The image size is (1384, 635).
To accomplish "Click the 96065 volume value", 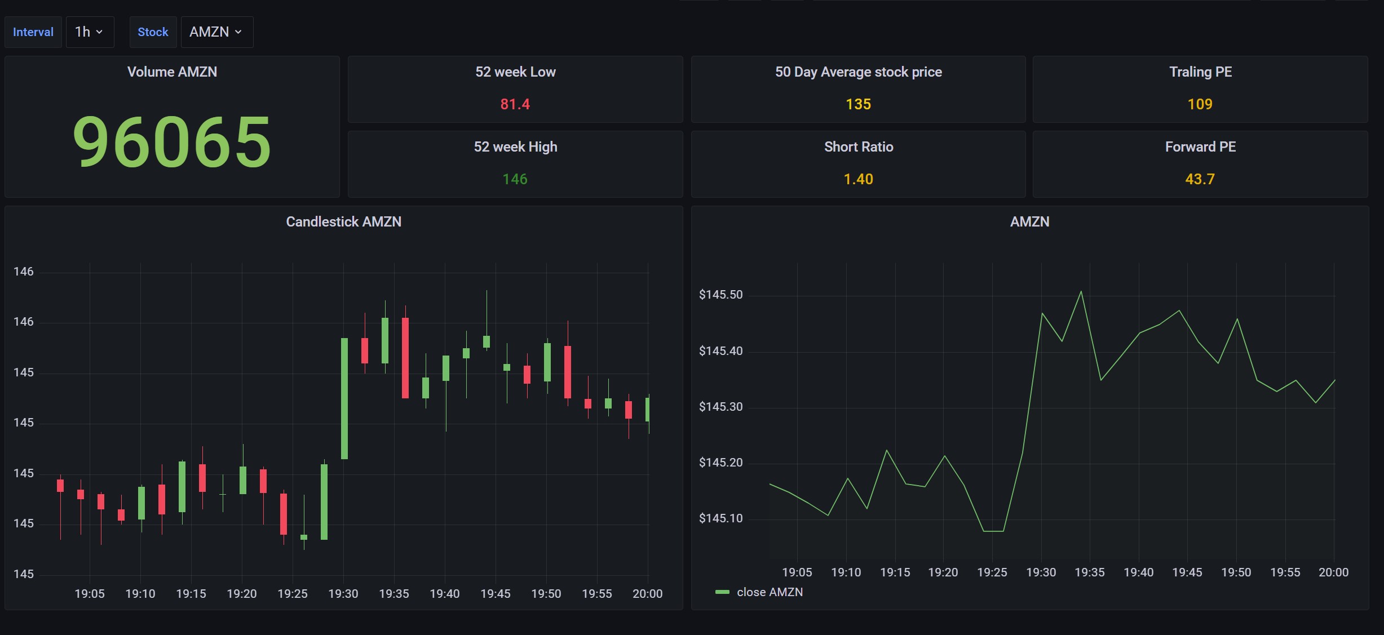I will tap(172, 142).
